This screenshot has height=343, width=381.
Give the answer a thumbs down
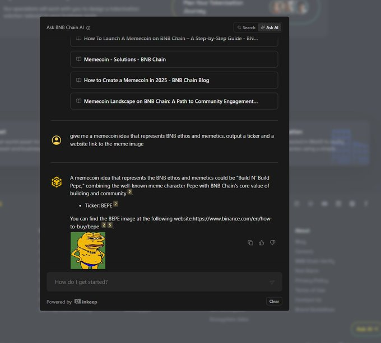click(x=273, y=243)
